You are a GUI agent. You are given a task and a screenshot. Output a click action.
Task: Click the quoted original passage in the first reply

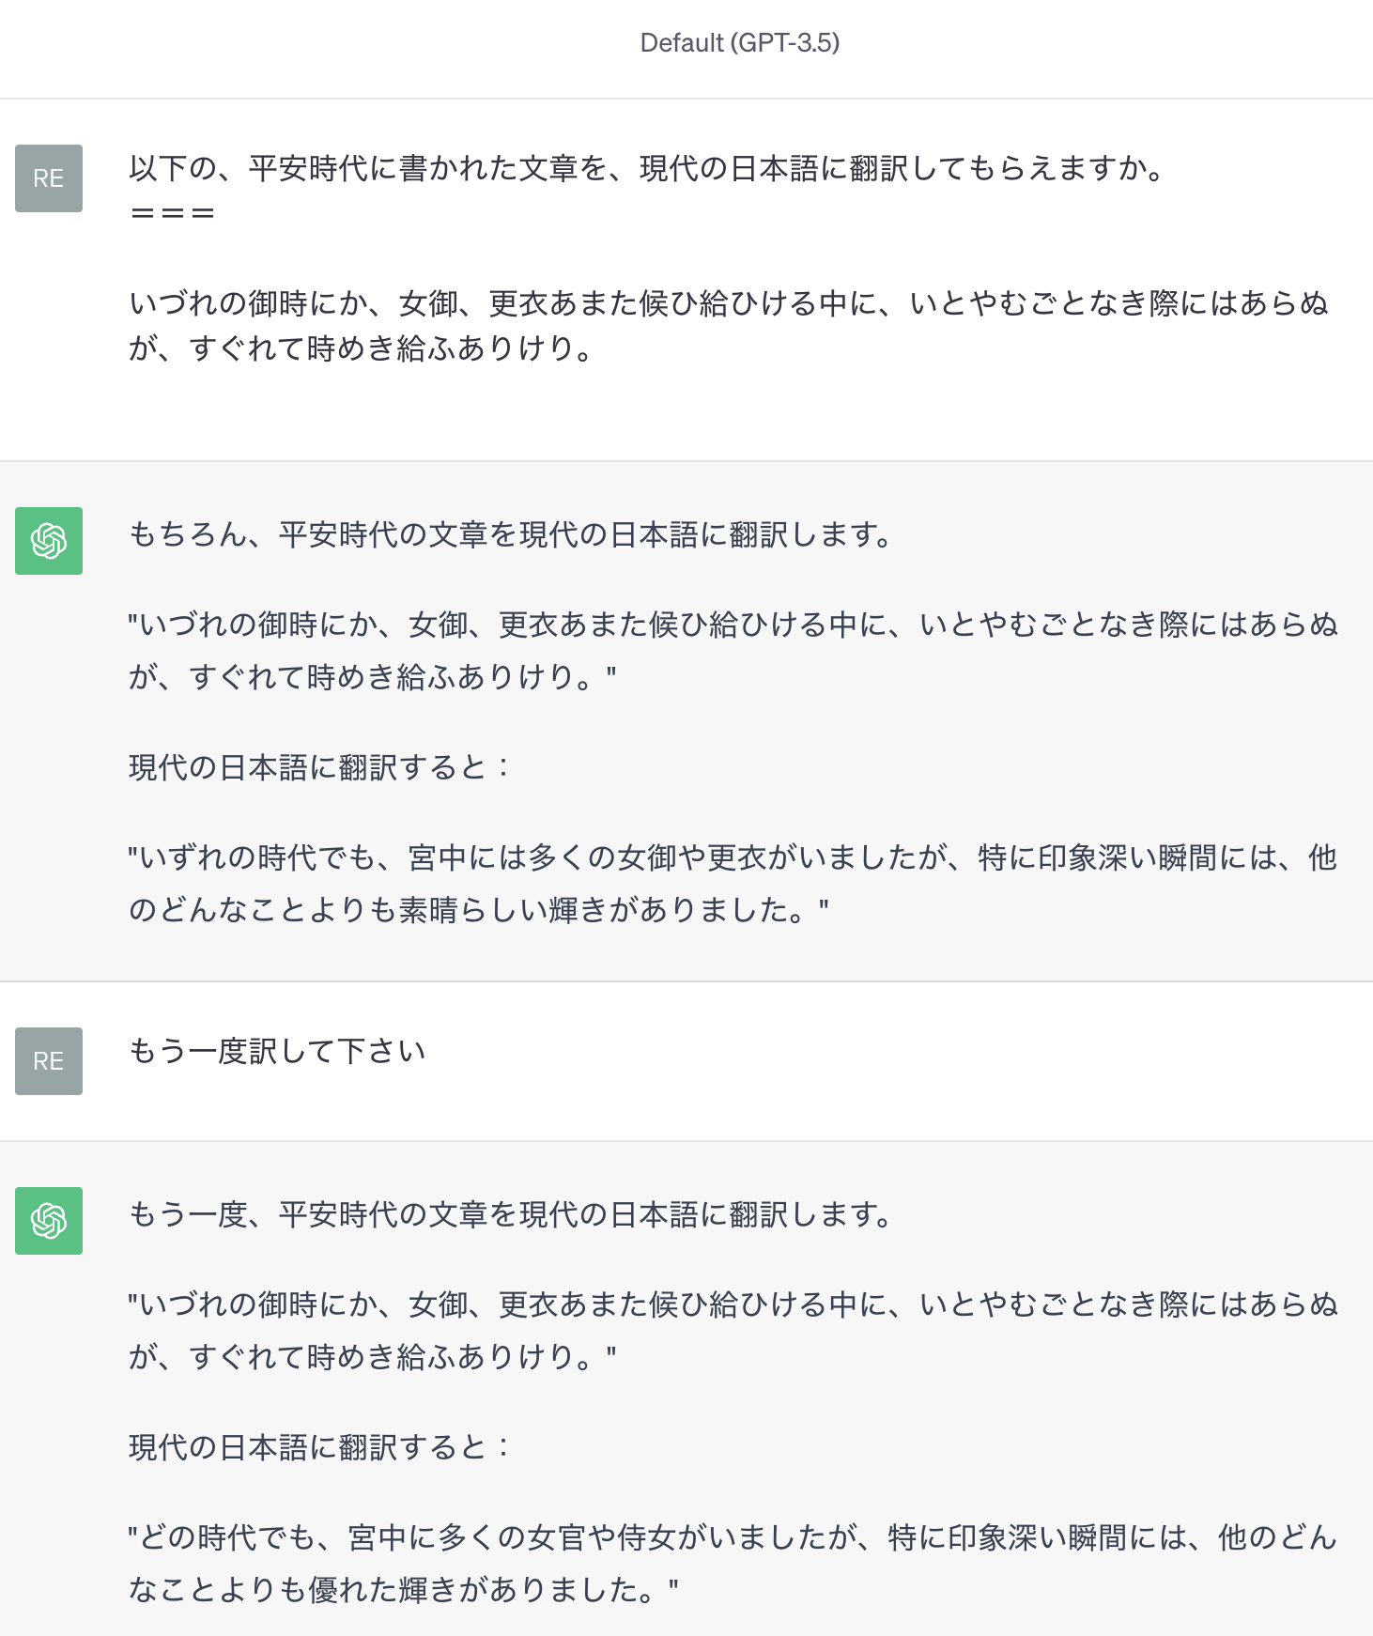point(733,650)
